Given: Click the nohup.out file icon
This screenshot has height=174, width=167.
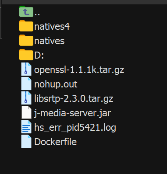Looking at the screenshot, I should pos(26,84).
